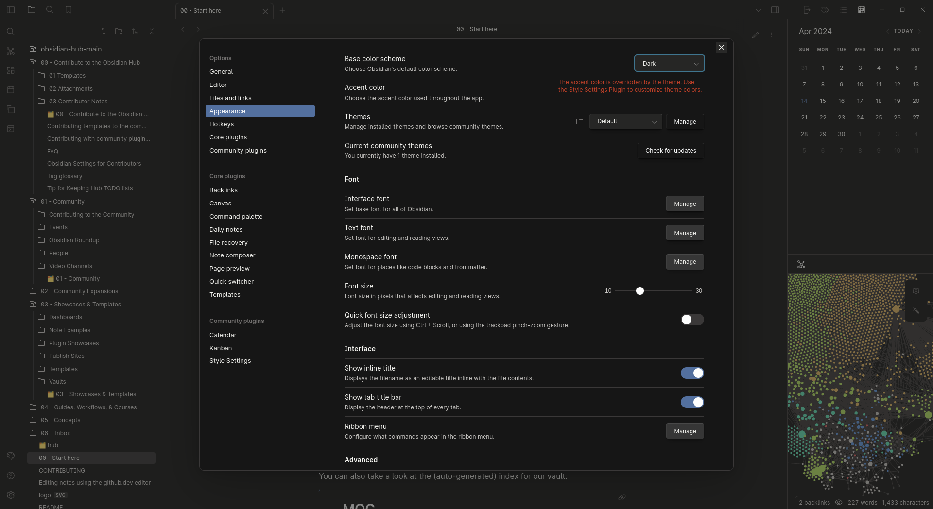Open the 'Tag glossary' note
The height and width of the screenshot is (509, 933).
point(65,176)
